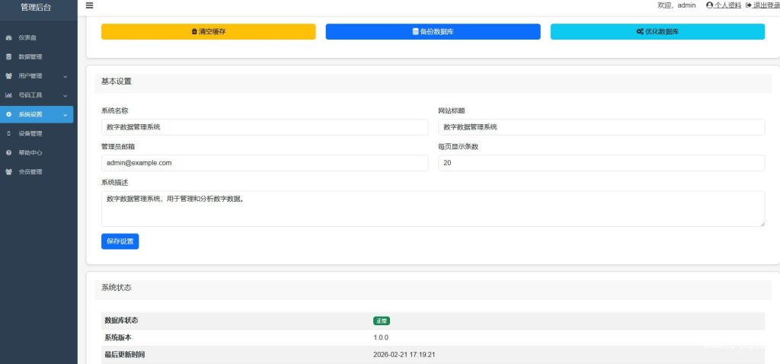Focus the 每页显示条数 input field
Screen dimensions: 780x364
[x=602, y=163]
